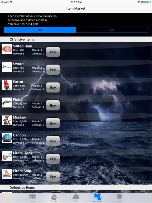152x203 pixels.
Task: Buy a Cannon
Action: pyautogui.click(x=53, y=141)
